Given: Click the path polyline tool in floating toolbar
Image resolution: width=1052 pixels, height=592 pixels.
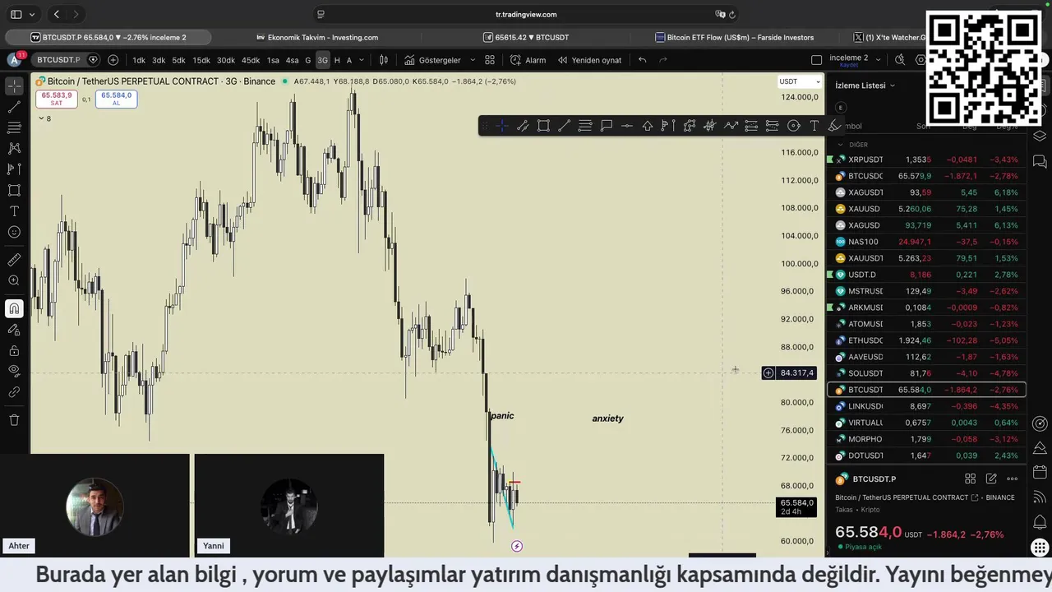Looking at the screenshot, I should point(731,126).
